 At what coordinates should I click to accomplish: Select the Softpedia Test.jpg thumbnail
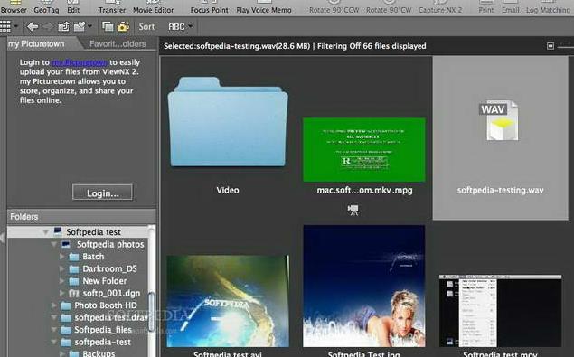point(364,286)
